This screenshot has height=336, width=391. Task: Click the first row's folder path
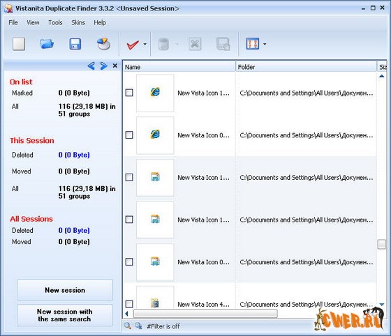(307, 93)
